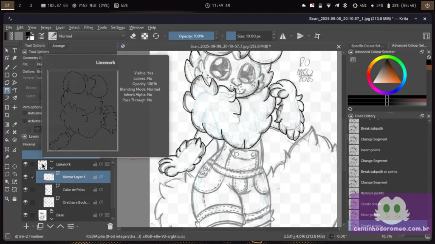Image resolution: width=435 pixels, height=244 pixels.
Task: Open the brush presets chooser
Action: click(x=52, y=36)
